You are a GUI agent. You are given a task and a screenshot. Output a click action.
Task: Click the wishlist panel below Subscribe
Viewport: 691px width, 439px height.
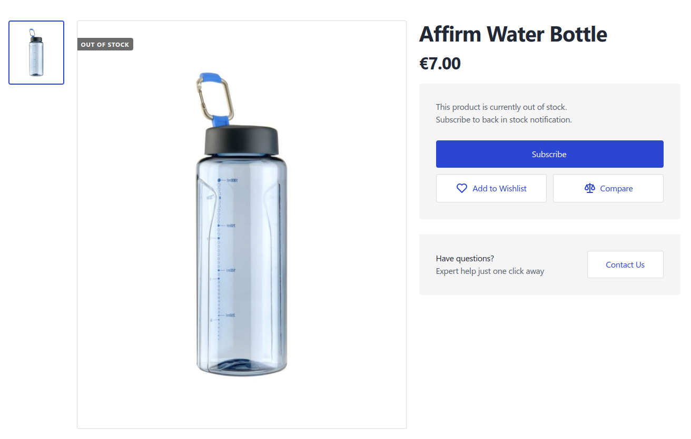pyautogui.click(x=491, y=188)
